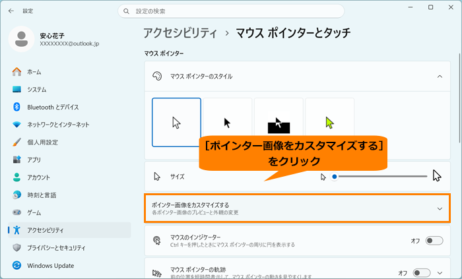This screenshot has height=279, width=462.
Task: Click the 時刻と言語 globe clock icon
Action: [16, 195]
